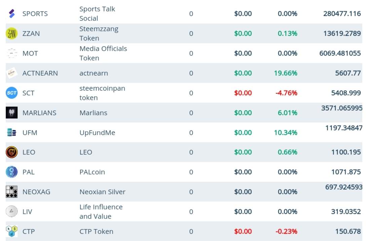Open the Steemzzang Token name
The height and width of the screenshot is (241, 368).
99,34
